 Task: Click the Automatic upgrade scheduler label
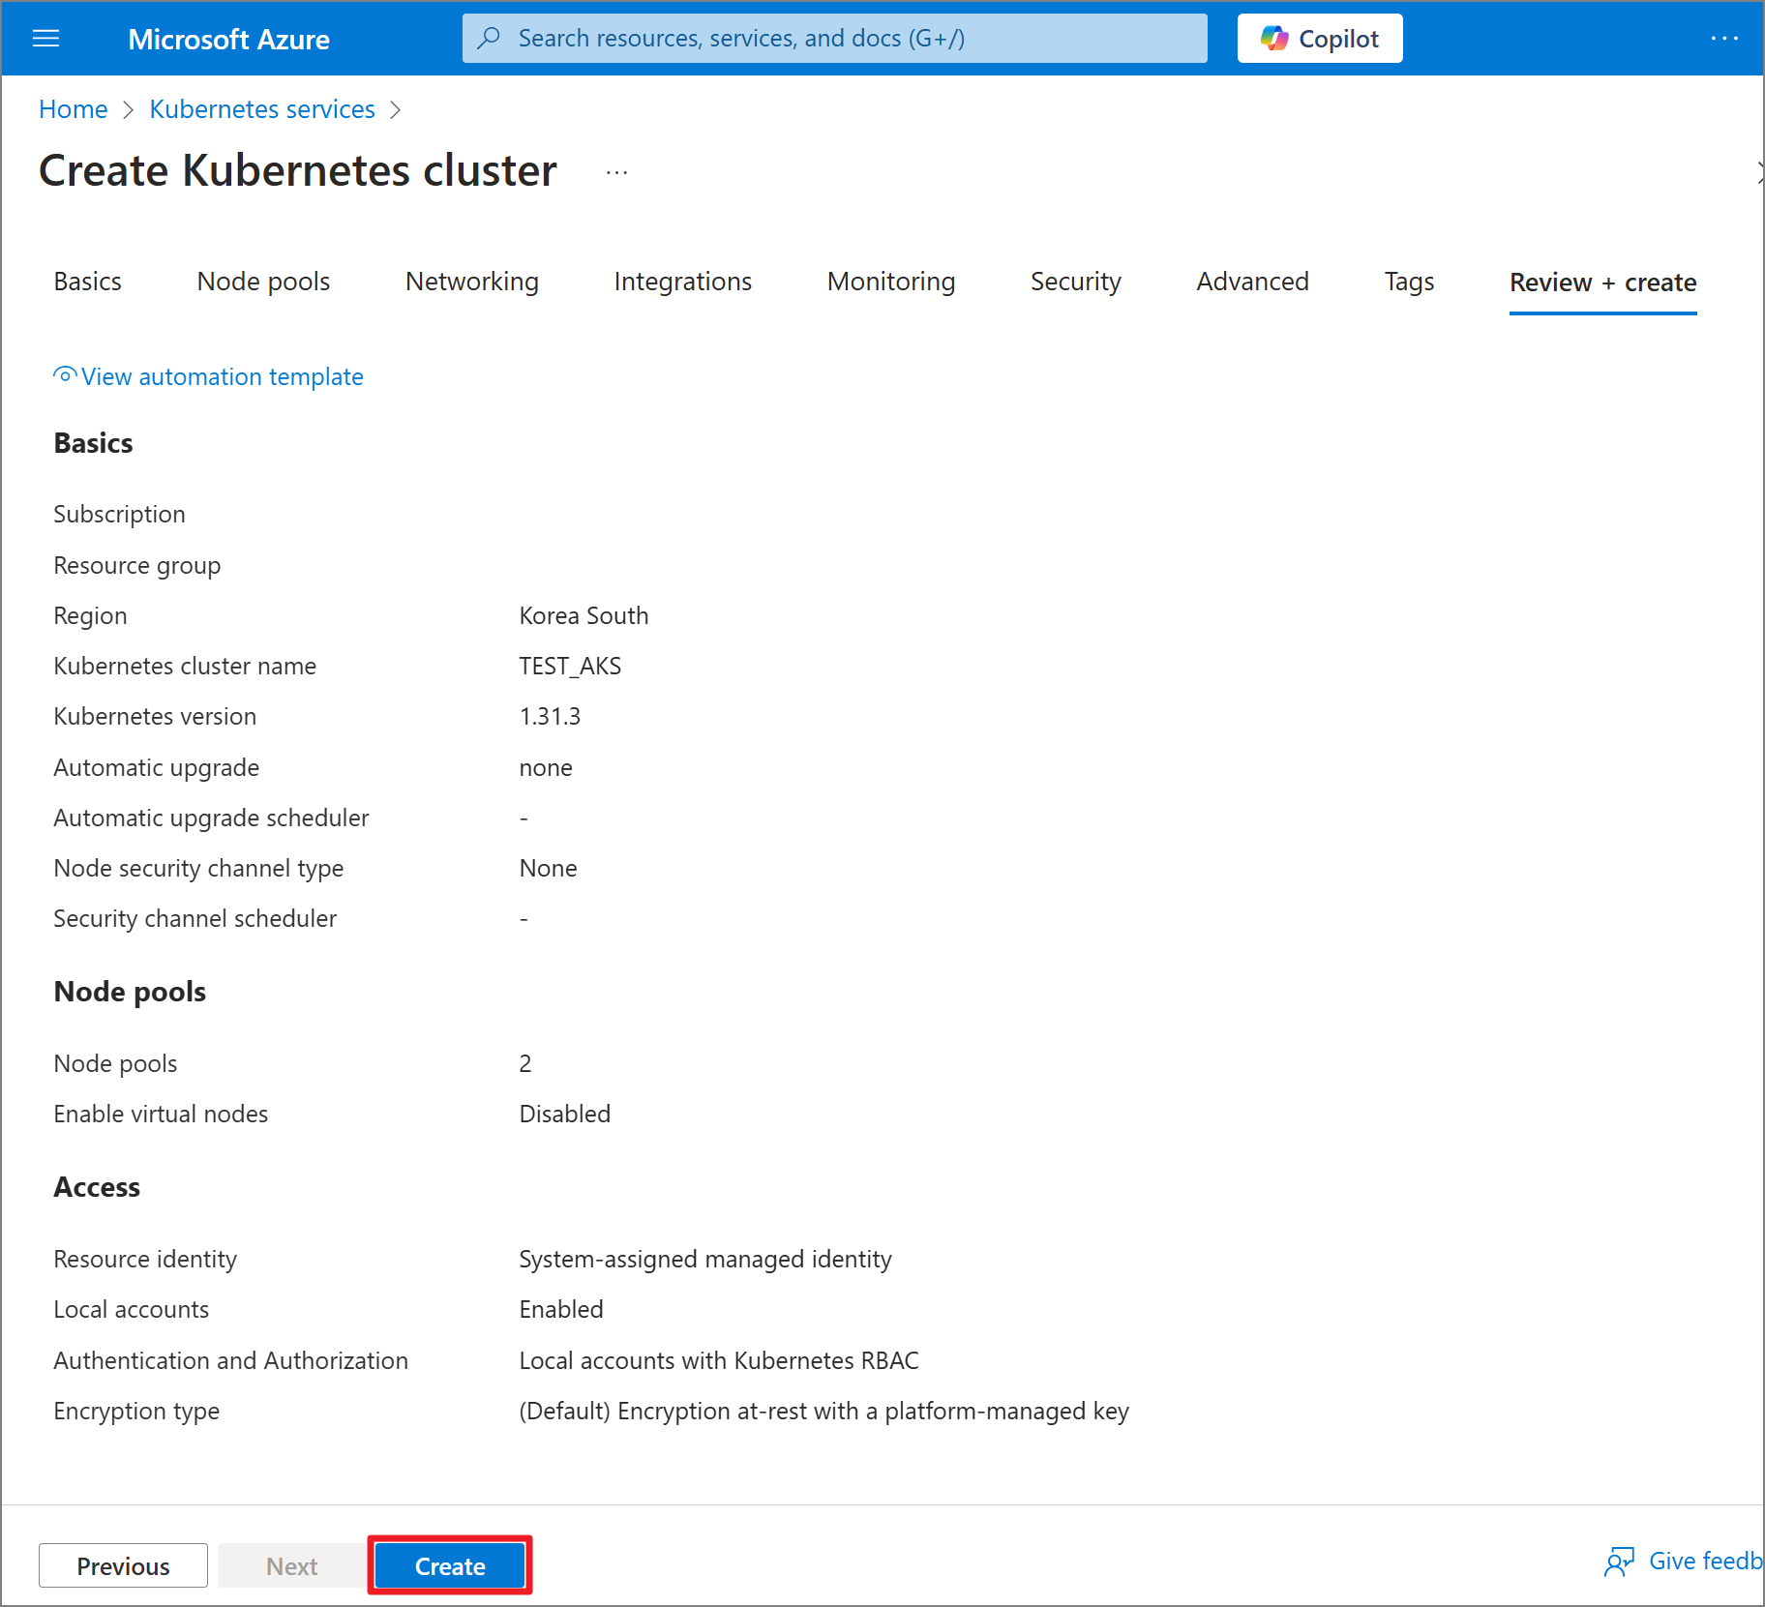[x=211, y=818]
